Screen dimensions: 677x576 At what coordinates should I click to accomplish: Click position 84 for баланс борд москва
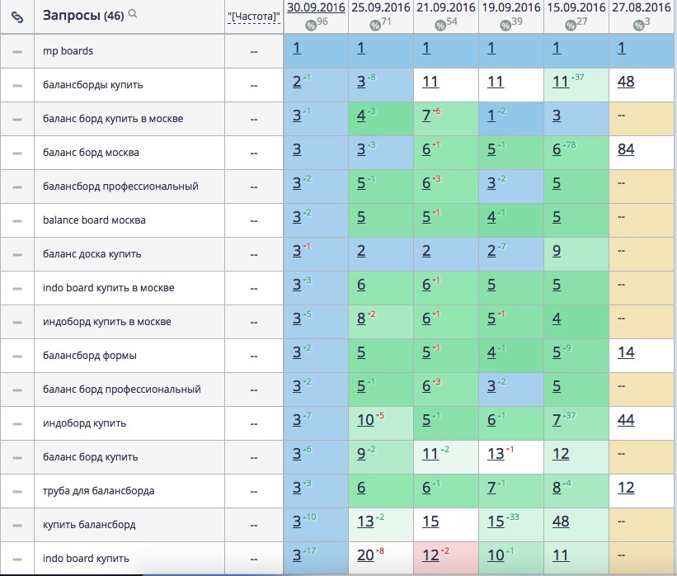(x=625, y=149)
